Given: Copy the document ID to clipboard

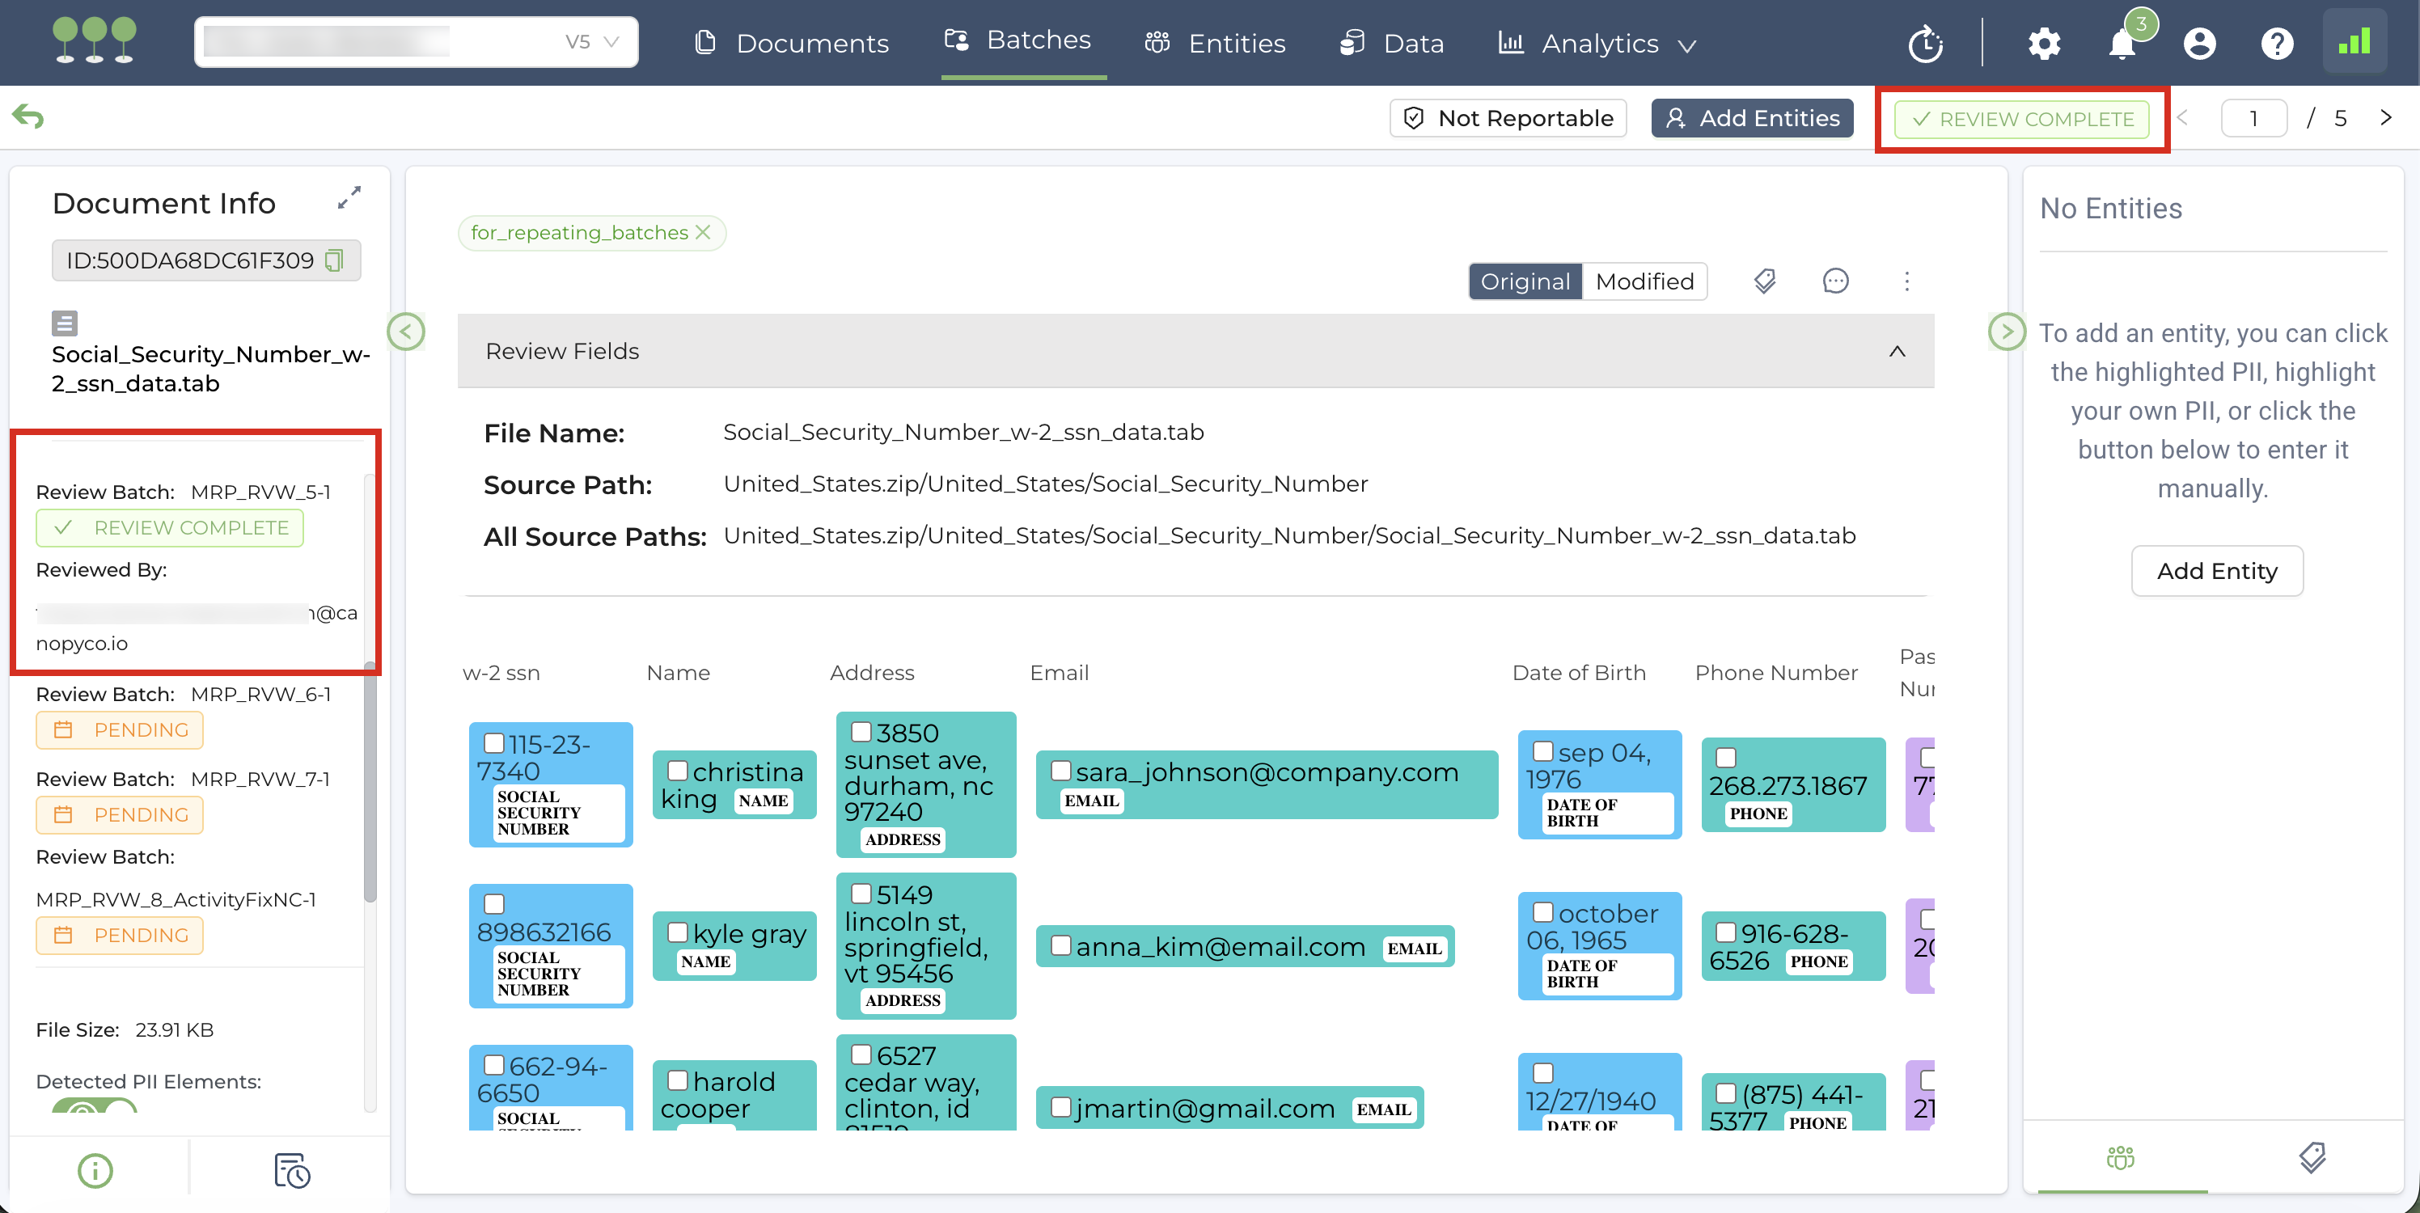Looking at the screenshot, I should pyautogui.click(x=333, y=260).
